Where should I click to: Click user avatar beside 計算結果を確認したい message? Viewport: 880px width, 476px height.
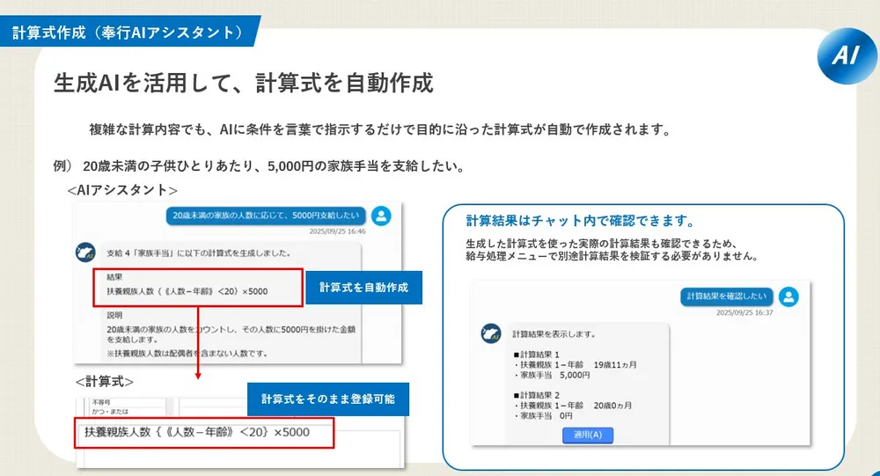point(788,297)
